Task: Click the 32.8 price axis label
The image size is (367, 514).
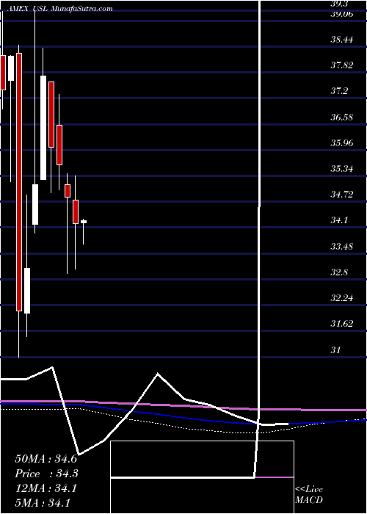Action: [339, 272]
